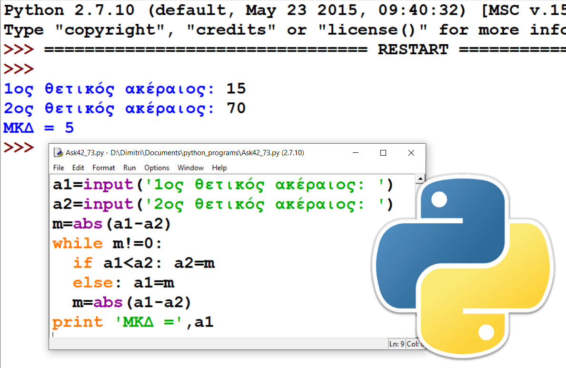Open the Edit menu
The height and width of the screenshot is (368, 566).
tap(78, 168)
